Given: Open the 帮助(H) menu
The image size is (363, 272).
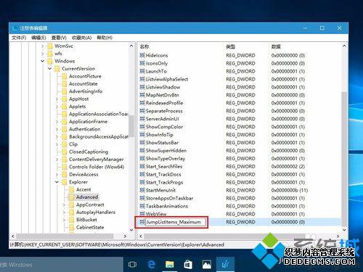Looking at the screenshot, I should coord(105,38).
